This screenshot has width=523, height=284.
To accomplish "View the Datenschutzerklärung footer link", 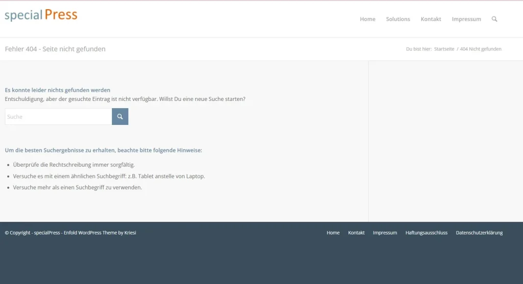I will point(479,233).
